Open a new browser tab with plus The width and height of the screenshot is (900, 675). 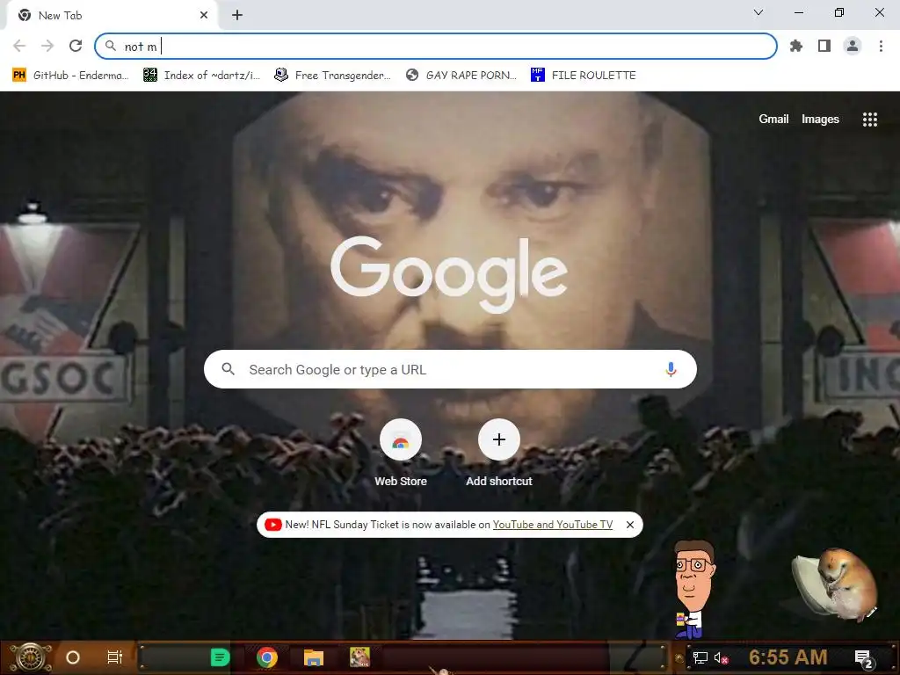(x=237, y=15)
